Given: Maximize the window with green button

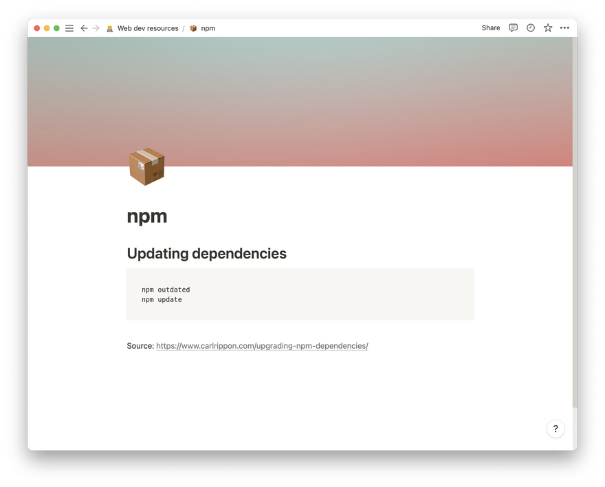Looking at the screenshot, I should (x=56, y=28).
